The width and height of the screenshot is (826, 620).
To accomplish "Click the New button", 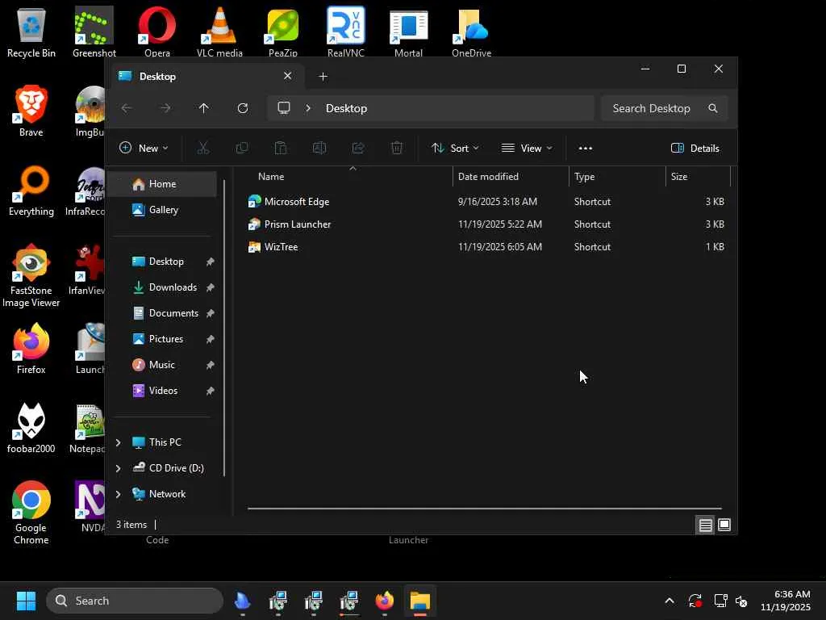I will tap(144, 148).
